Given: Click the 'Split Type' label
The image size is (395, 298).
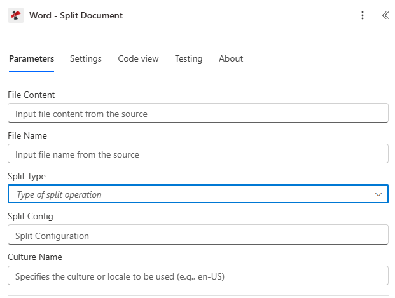Looking at the screenshot, I should [27, 176].
